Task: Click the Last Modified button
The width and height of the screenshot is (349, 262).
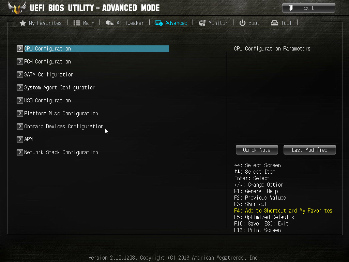Action: coord(309,150)
